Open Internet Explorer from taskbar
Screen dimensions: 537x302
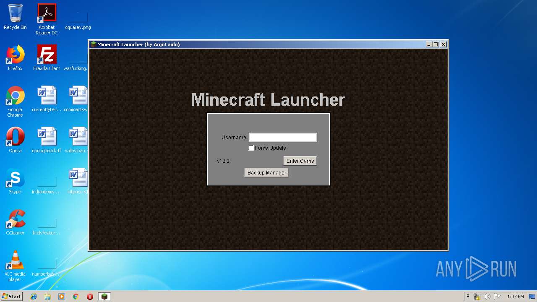pyautogui.click(x=34, y=297)
